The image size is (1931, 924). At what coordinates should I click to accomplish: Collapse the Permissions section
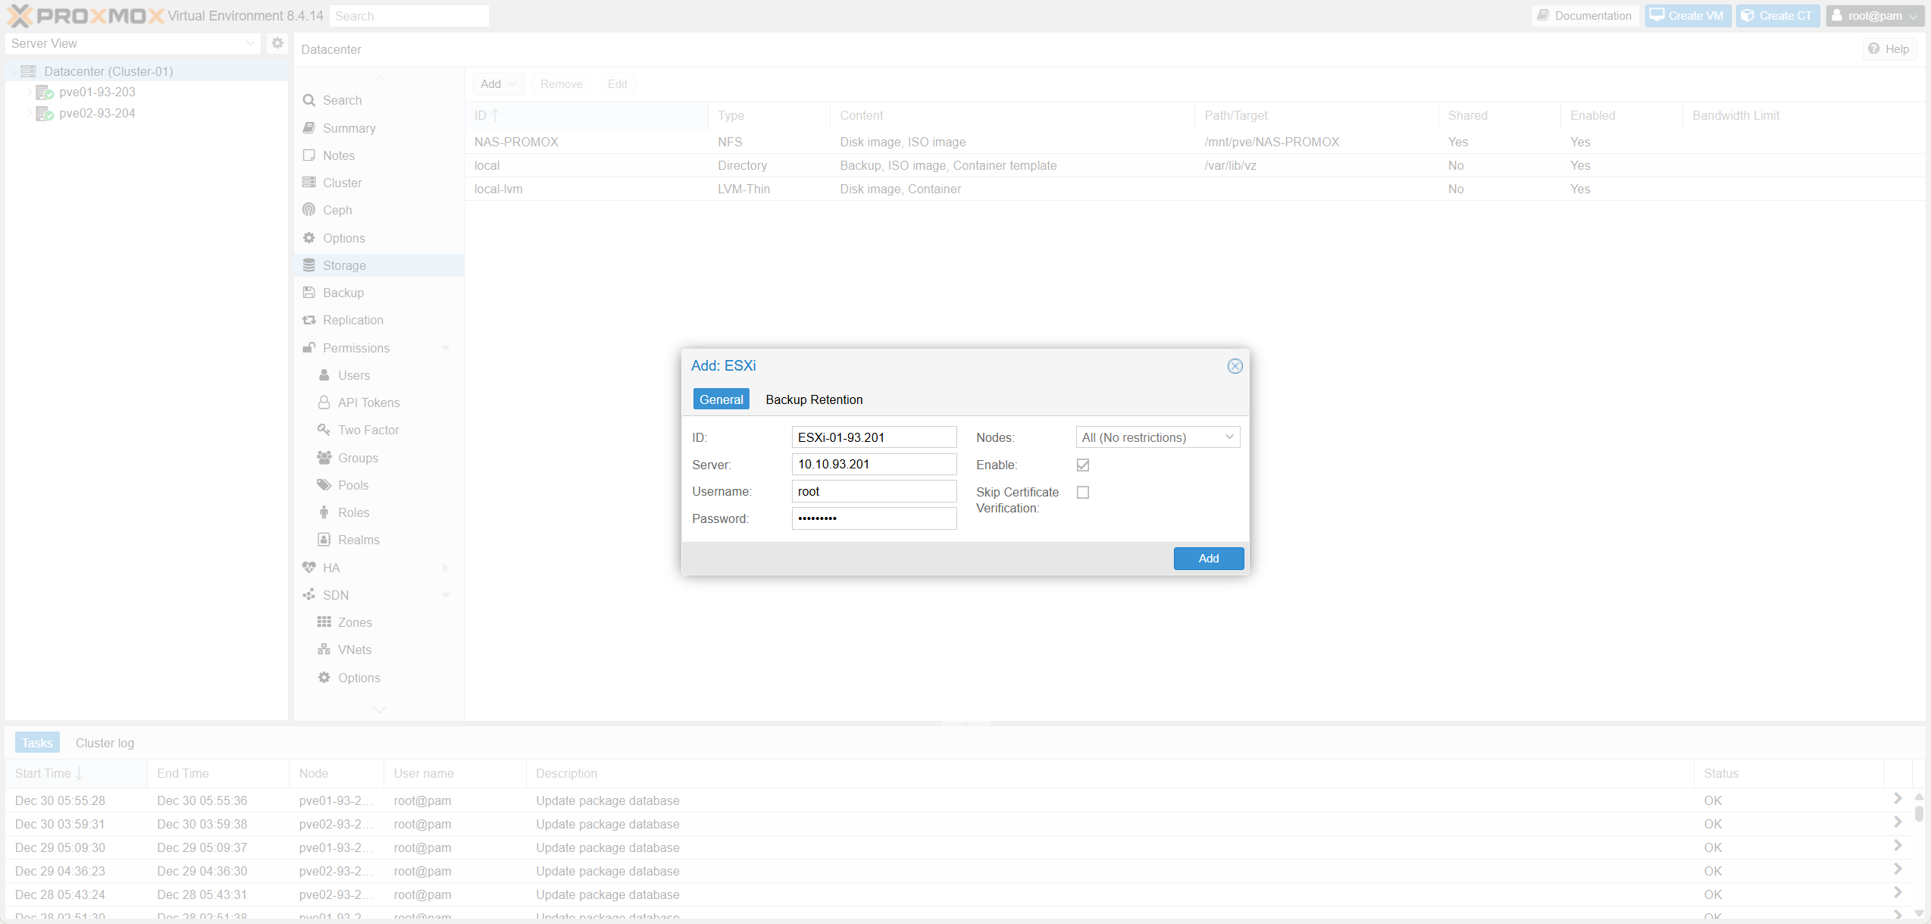(446, 348)
